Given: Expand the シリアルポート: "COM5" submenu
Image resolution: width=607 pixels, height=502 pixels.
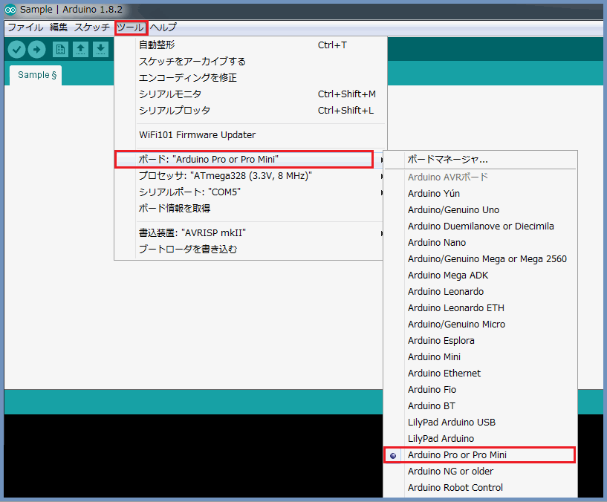Looking at the screenshot, I should (250, 192).
